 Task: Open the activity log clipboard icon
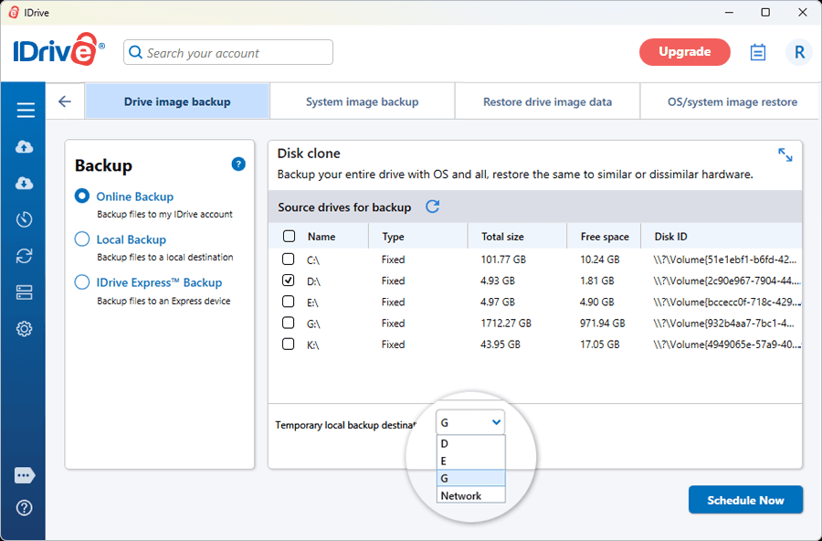coord(758,52)
